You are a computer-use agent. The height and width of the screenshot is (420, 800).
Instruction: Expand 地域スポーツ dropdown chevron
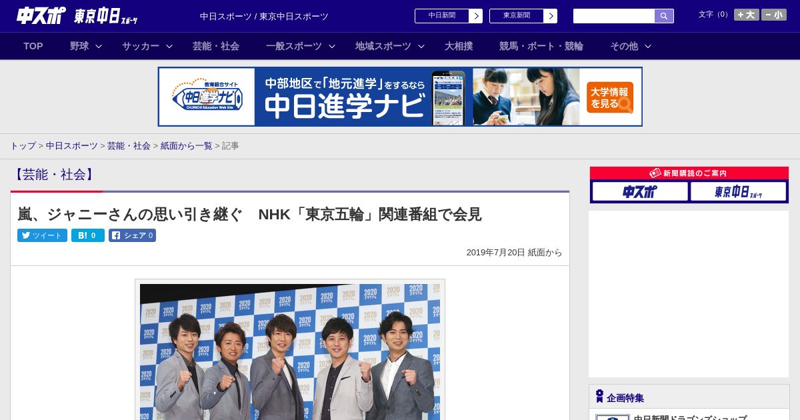[x=421, y=46]
